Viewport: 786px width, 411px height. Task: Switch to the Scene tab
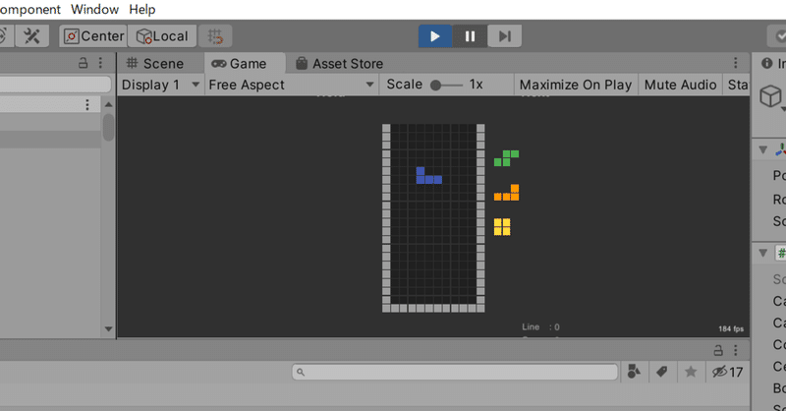(x=155, y=64)
